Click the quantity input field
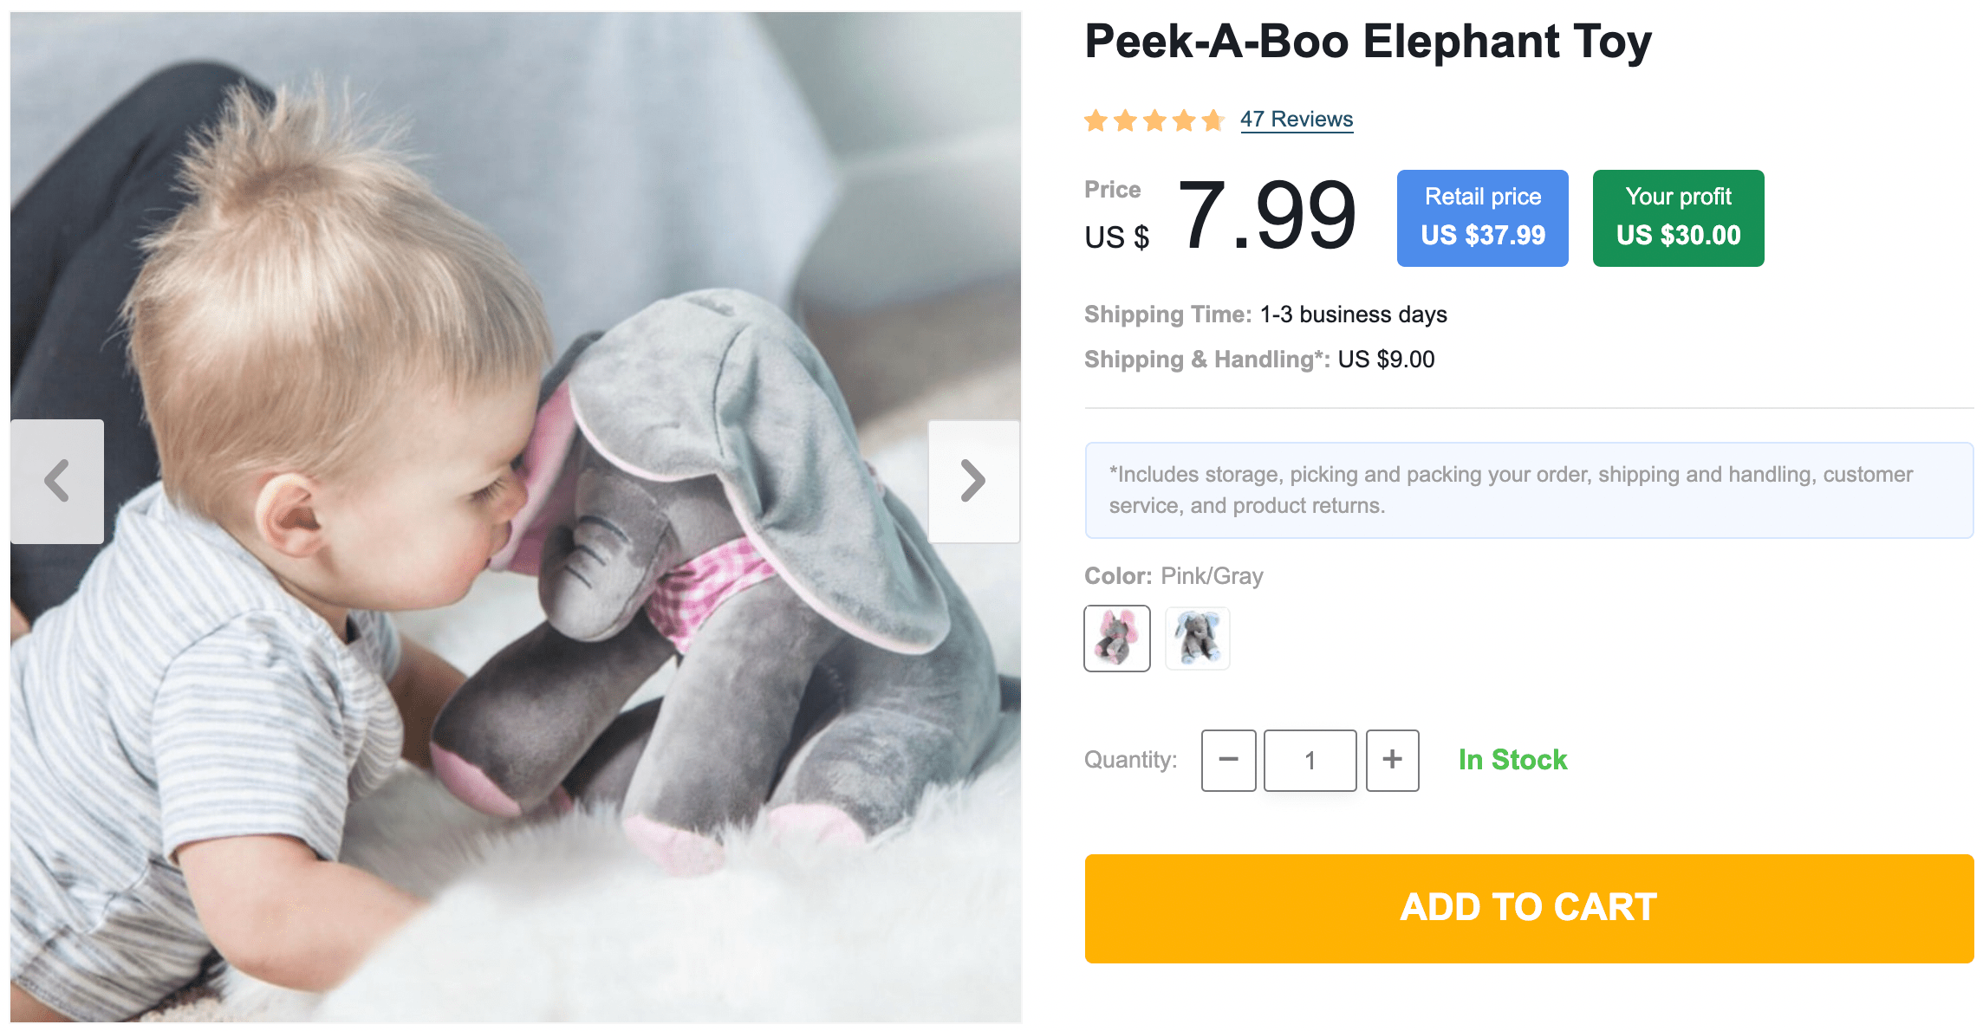 [x=1310, y=760]
